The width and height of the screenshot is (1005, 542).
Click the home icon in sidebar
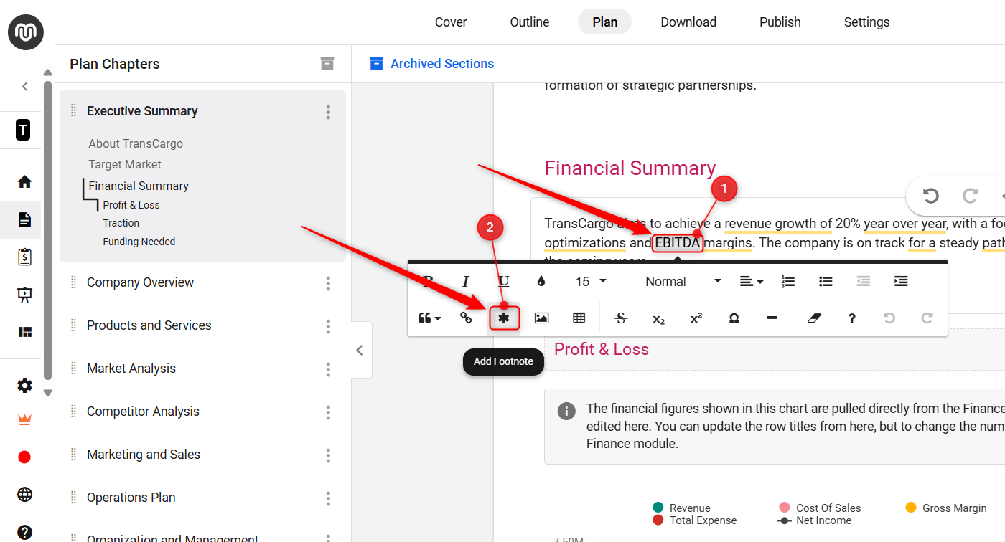point(24,182)
